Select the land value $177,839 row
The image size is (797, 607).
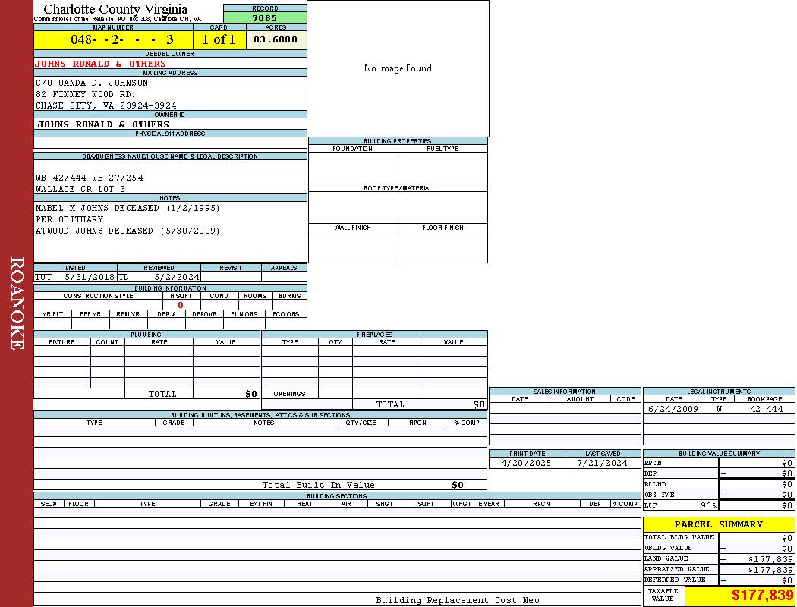[718, 559]
